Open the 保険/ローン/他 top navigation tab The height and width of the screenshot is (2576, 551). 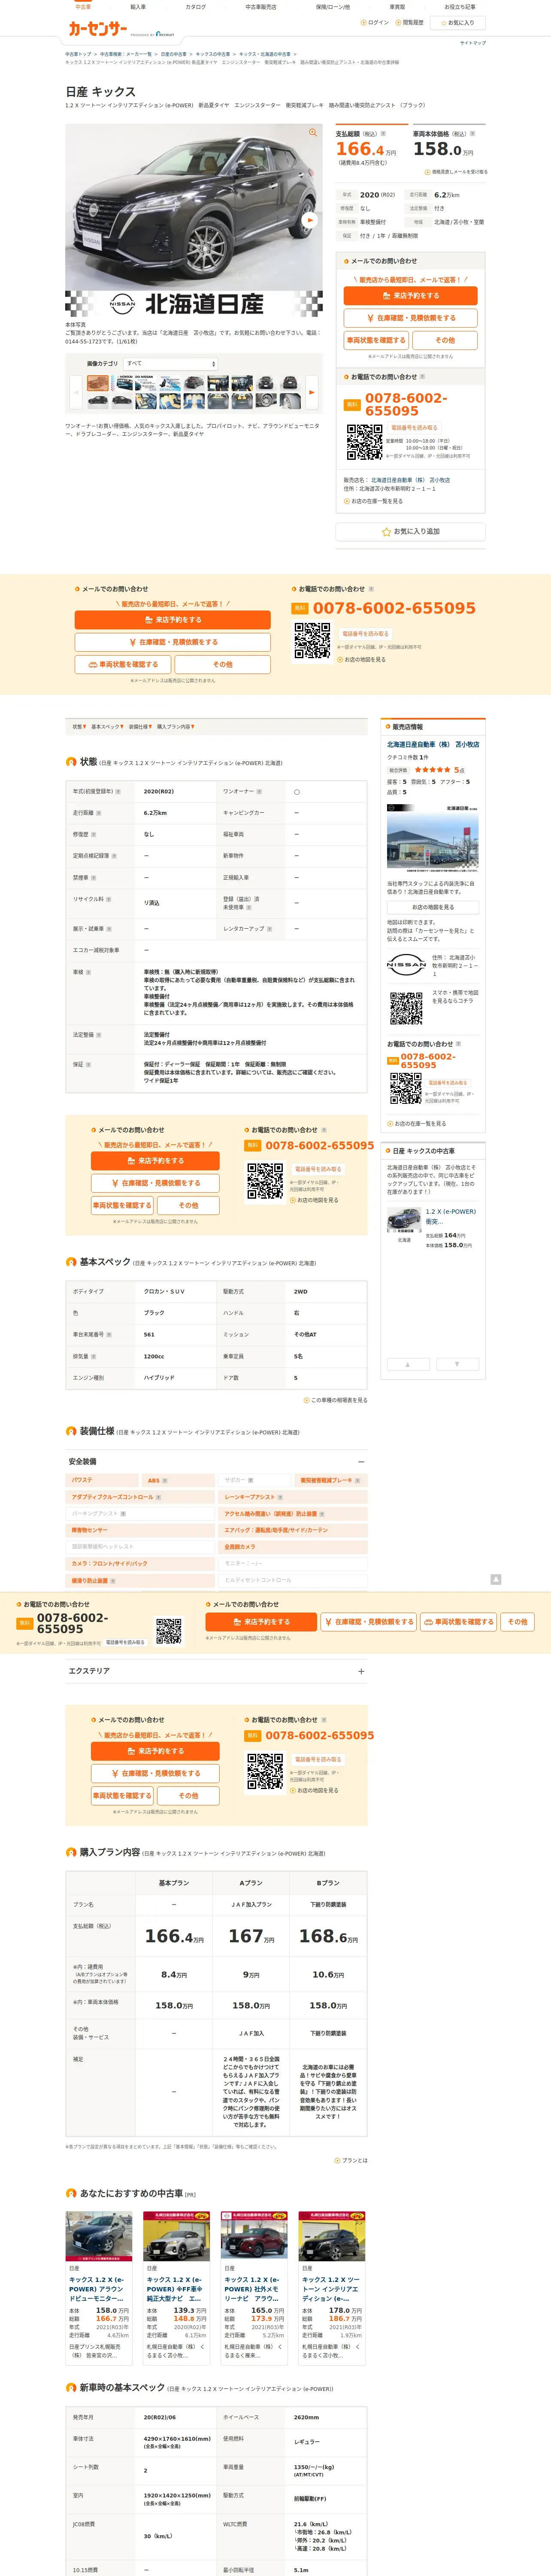pyautogui.click(x=333, y=7)
